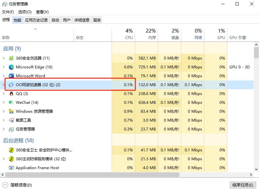Image resolution: width=259 pixels, height=190 pixels.
Task: Open the 文件(F) menu
Action: 8,12
